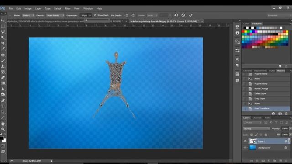Remove all pins with the reset arrow
The width and height of the screenshot is (292, 164).
tap(176, 15)
